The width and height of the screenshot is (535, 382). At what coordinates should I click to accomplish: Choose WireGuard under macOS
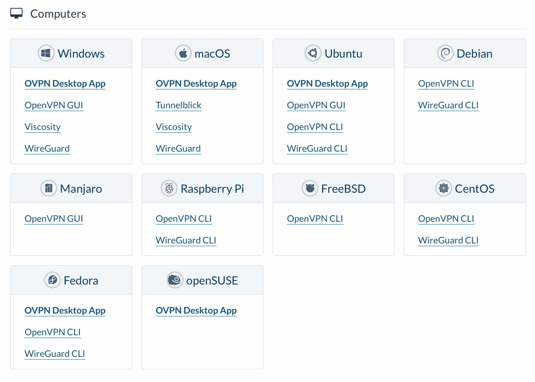178,149
